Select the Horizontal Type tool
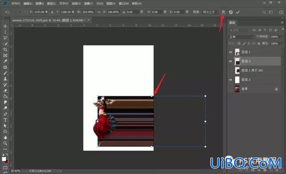This screenshot has height=174, width=286. click(5, 120)
